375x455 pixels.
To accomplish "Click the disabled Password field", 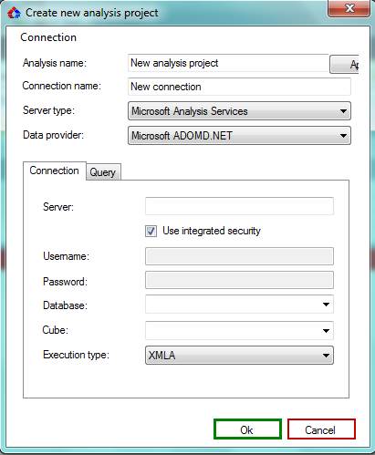I will (x=239, y=280).
